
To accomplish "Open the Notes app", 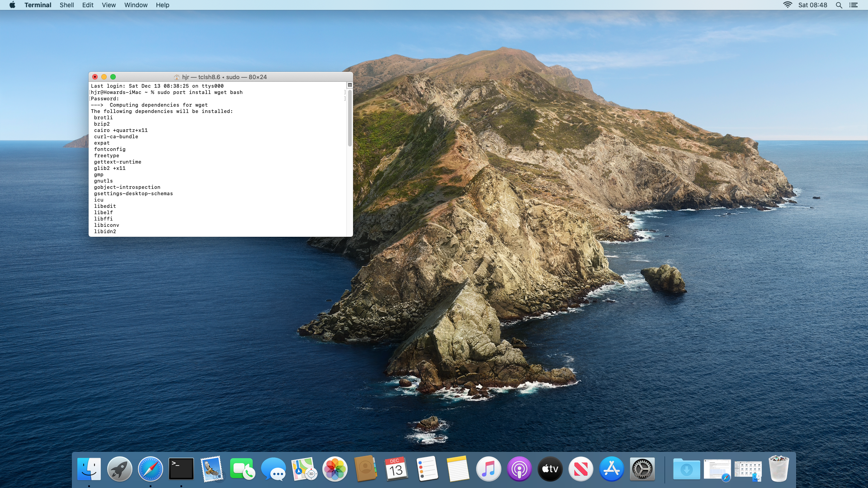I will (x=458, y=469).
